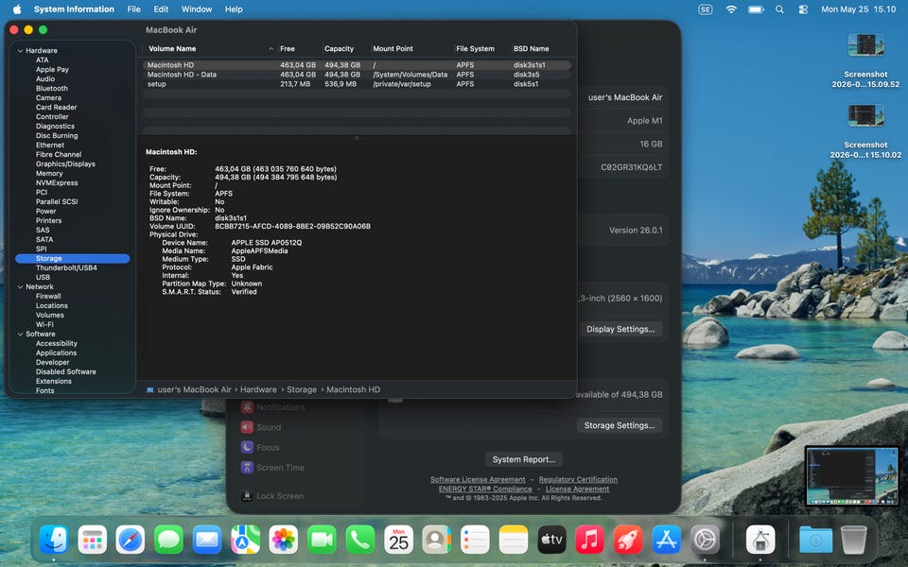Select the Screenshot 15.09.52 desktop file
Image resolution: width=908 pixels, height=567 pixels.
865,60
